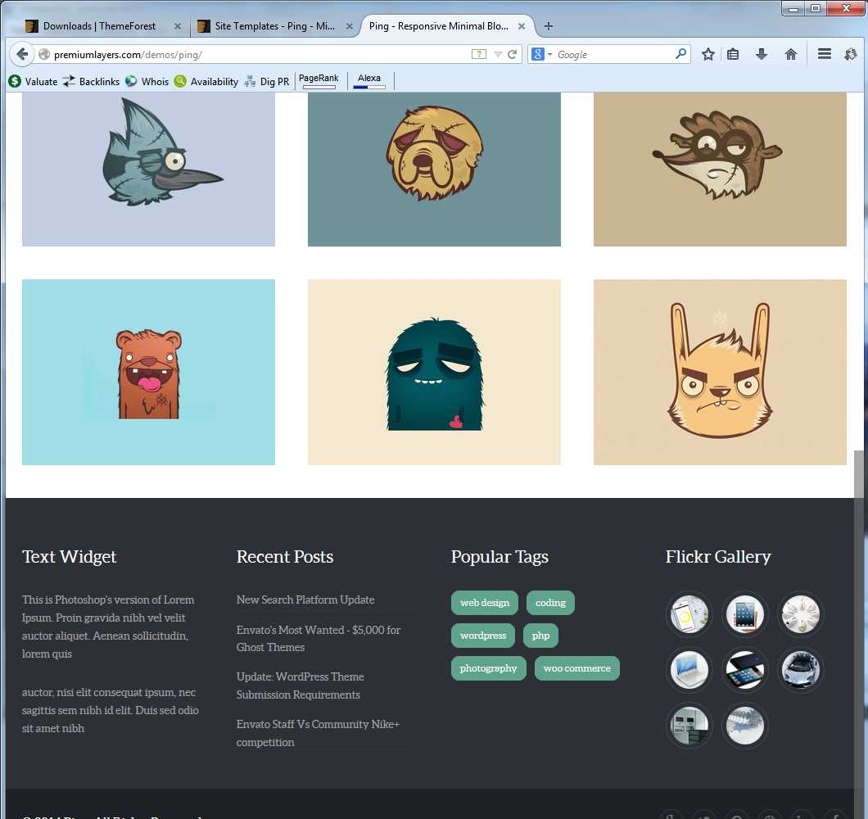This screenshot has height=819, width=868.
Task: Open the New Search Platform Update post
Action: coord(305,600)
